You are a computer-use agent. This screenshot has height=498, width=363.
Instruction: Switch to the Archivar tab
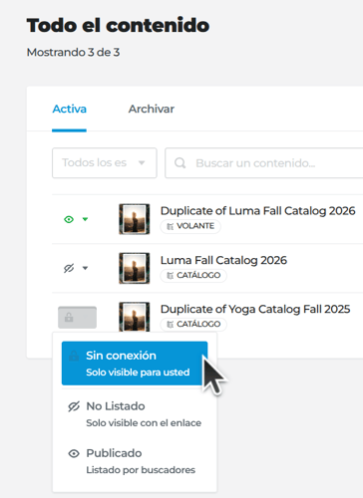point(152,109)
